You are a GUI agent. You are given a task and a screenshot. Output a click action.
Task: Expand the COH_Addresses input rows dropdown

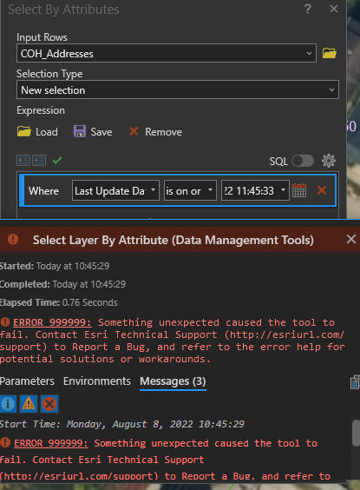coord(167,53)
